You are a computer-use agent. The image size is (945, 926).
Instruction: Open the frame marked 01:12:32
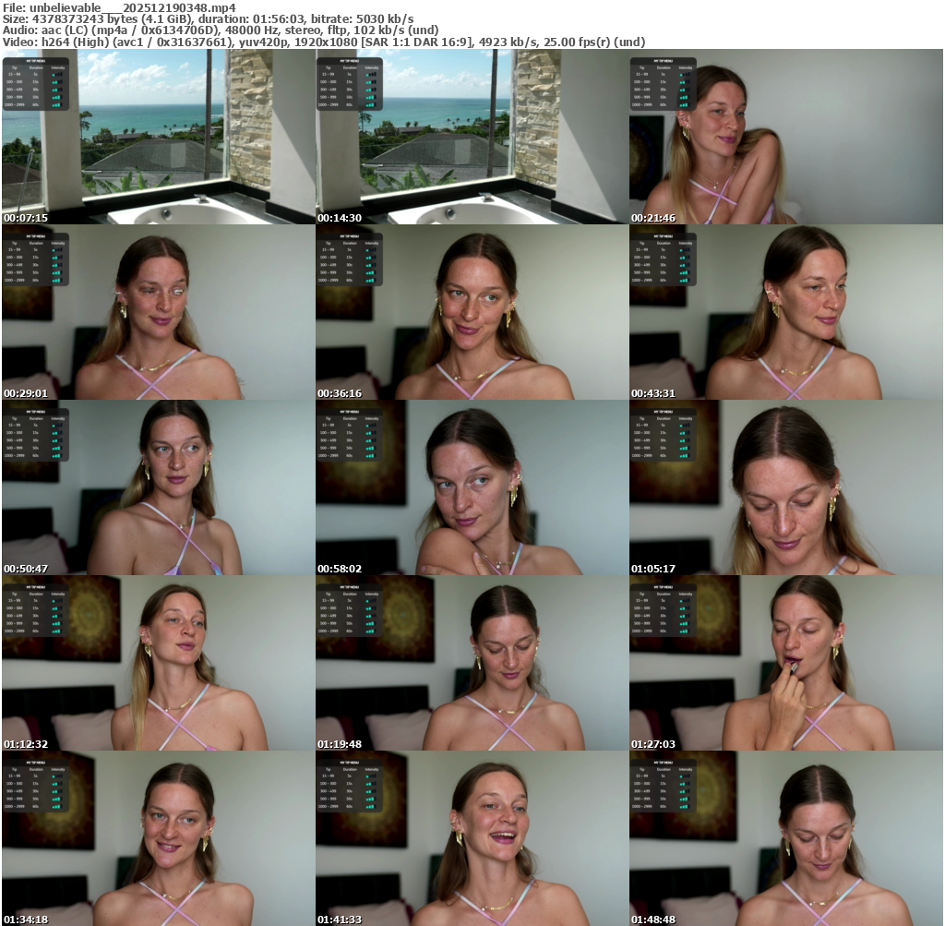(158, 663)
